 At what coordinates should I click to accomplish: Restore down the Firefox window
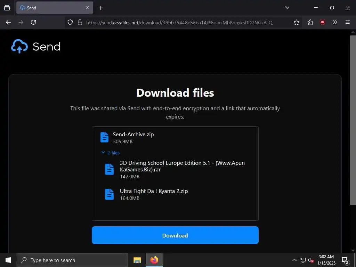coord(332,8)
